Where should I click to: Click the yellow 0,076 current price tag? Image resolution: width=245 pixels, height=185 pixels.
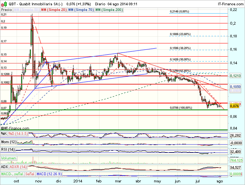click(x=234, y=106)
